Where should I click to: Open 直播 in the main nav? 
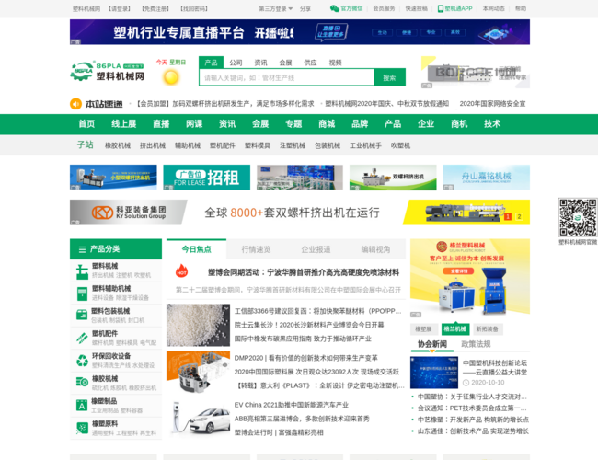point(161,123)
